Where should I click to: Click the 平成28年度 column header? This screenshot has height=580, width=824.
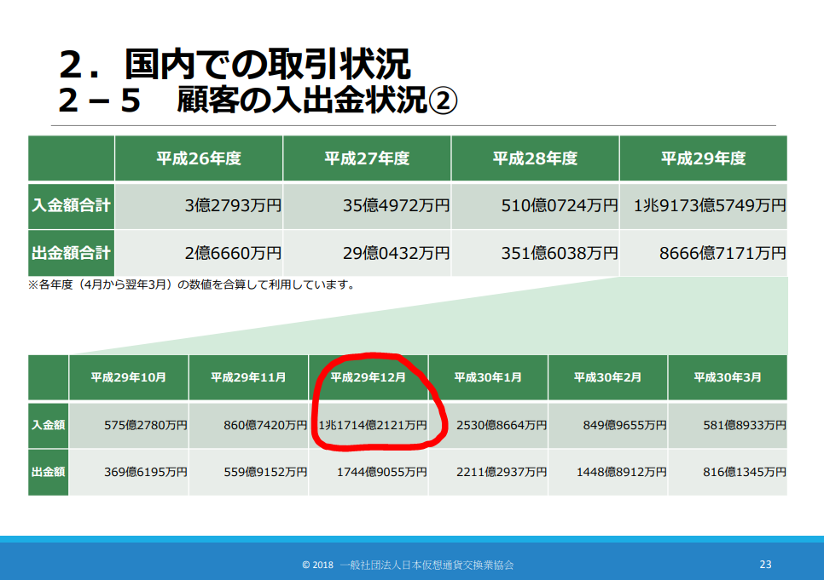click(535, 158)
